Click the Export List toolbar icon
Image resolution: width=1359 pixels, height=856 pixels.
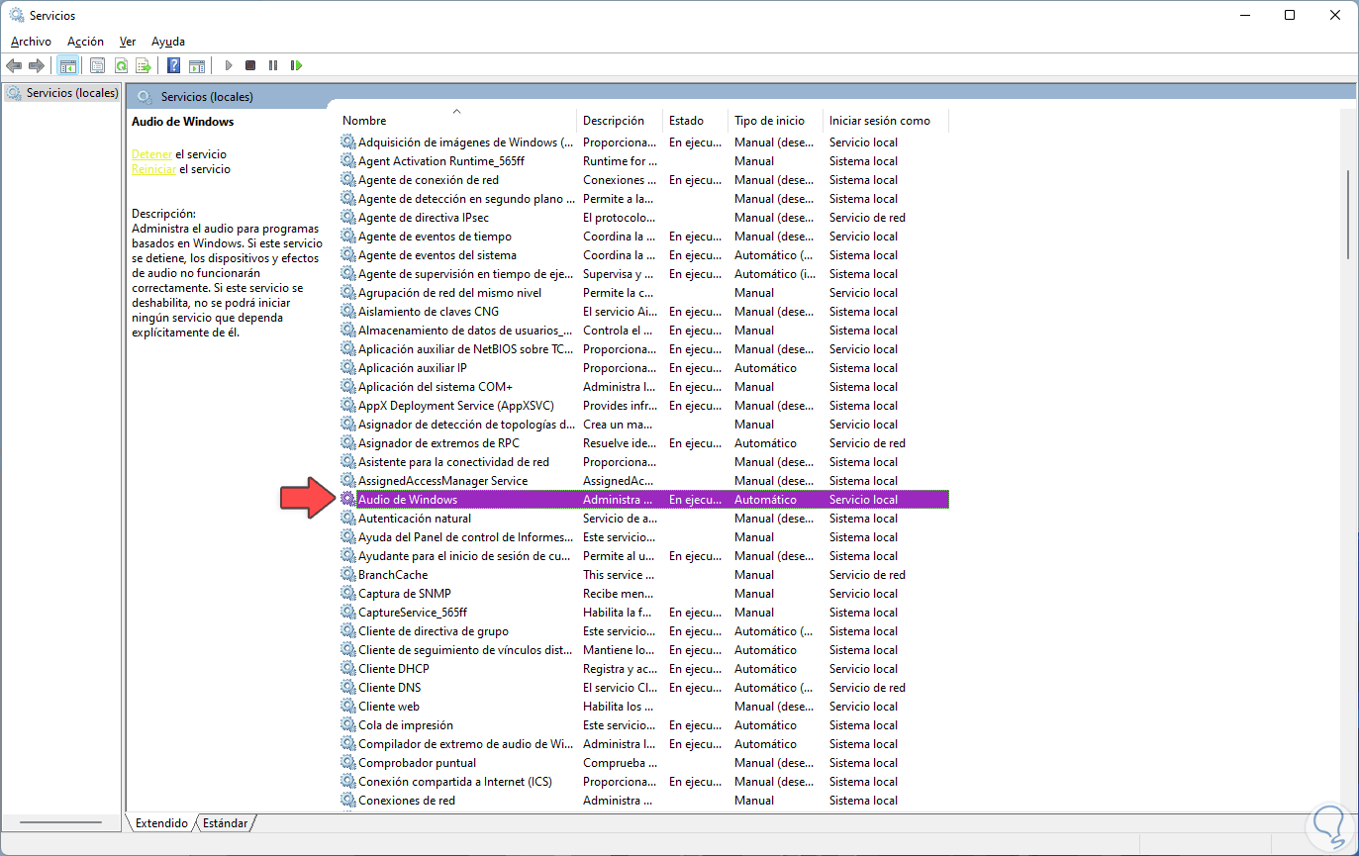click(144, 65)
